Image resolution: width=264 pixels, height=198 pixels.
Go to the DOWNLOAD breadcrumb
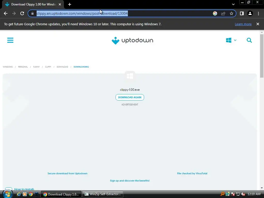[62, 67]
